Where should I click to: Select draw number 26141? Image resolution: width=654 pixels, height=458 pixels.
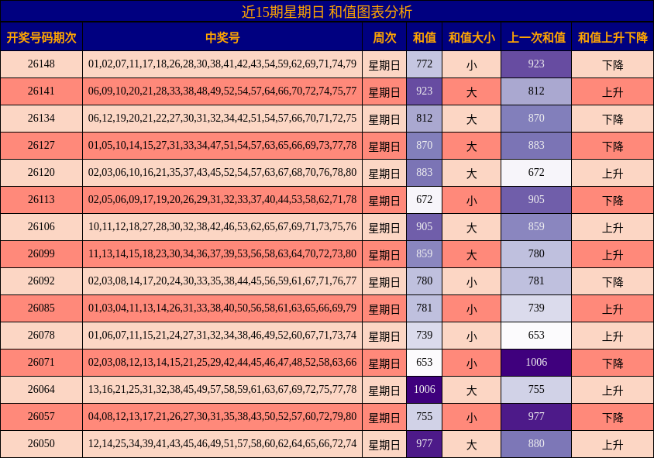(x=41, y=91)
